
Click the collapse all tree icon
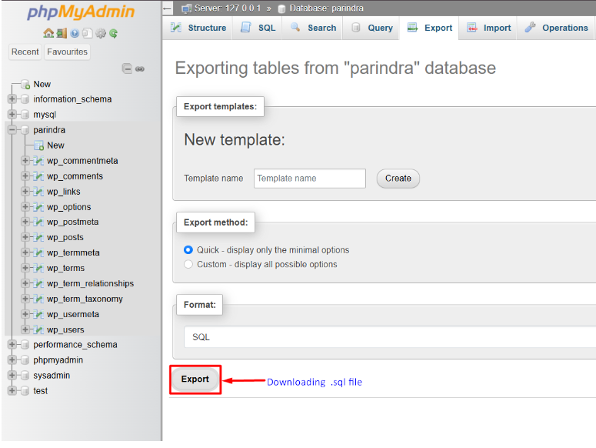coord(128,69)
